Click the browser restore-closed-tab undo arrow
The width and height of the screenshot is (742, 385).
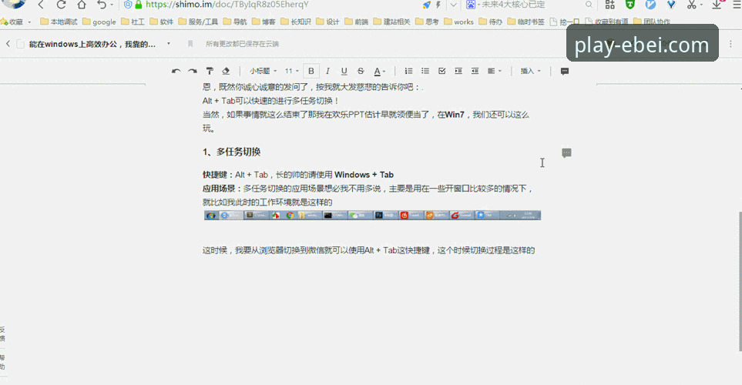(x=102, y=5)
